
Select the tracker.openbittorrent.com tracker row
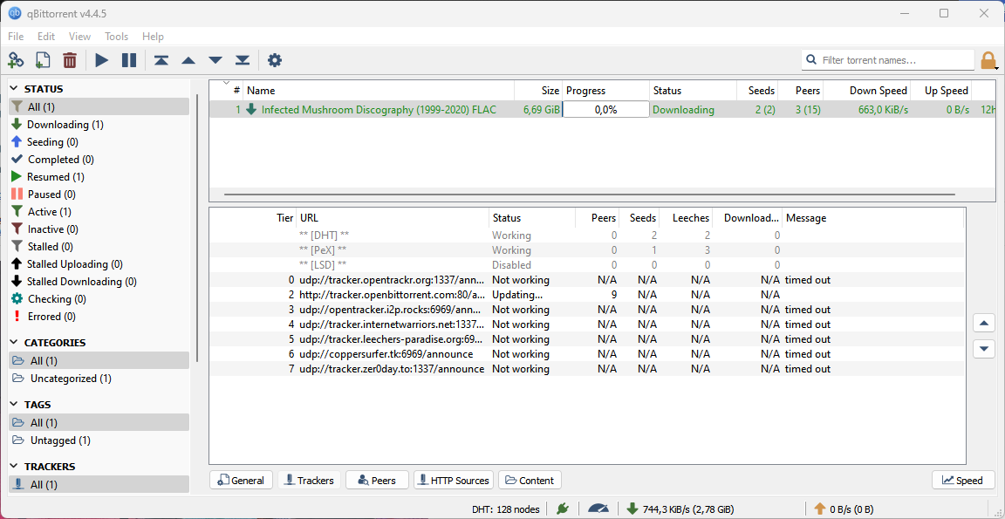[586, 295]
